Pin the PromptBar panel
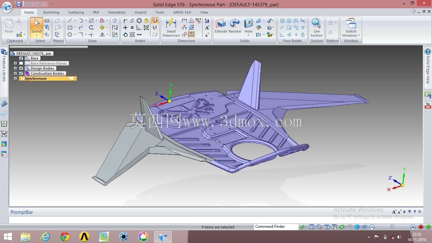Screen dimensions: 432x243 [x=415, y=212]
